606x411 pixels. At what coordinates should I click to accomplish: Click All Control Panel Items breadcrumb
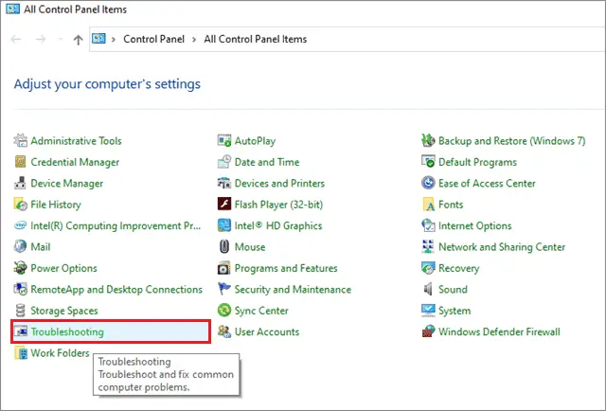(256, 39)
